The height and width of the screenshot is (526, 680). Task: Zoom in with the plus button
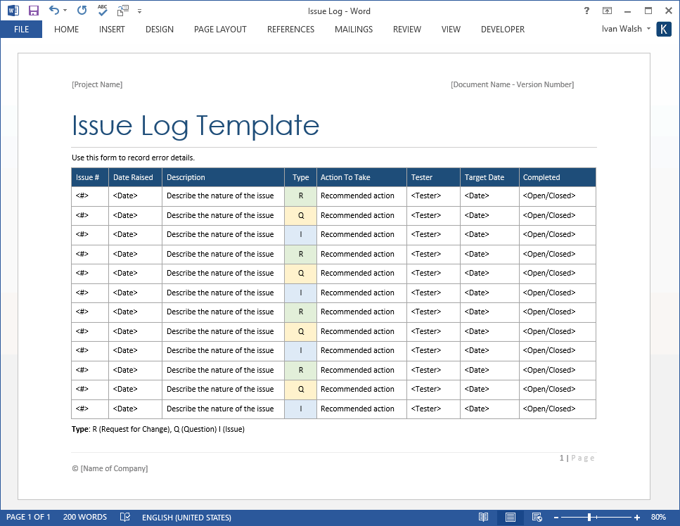636,518
